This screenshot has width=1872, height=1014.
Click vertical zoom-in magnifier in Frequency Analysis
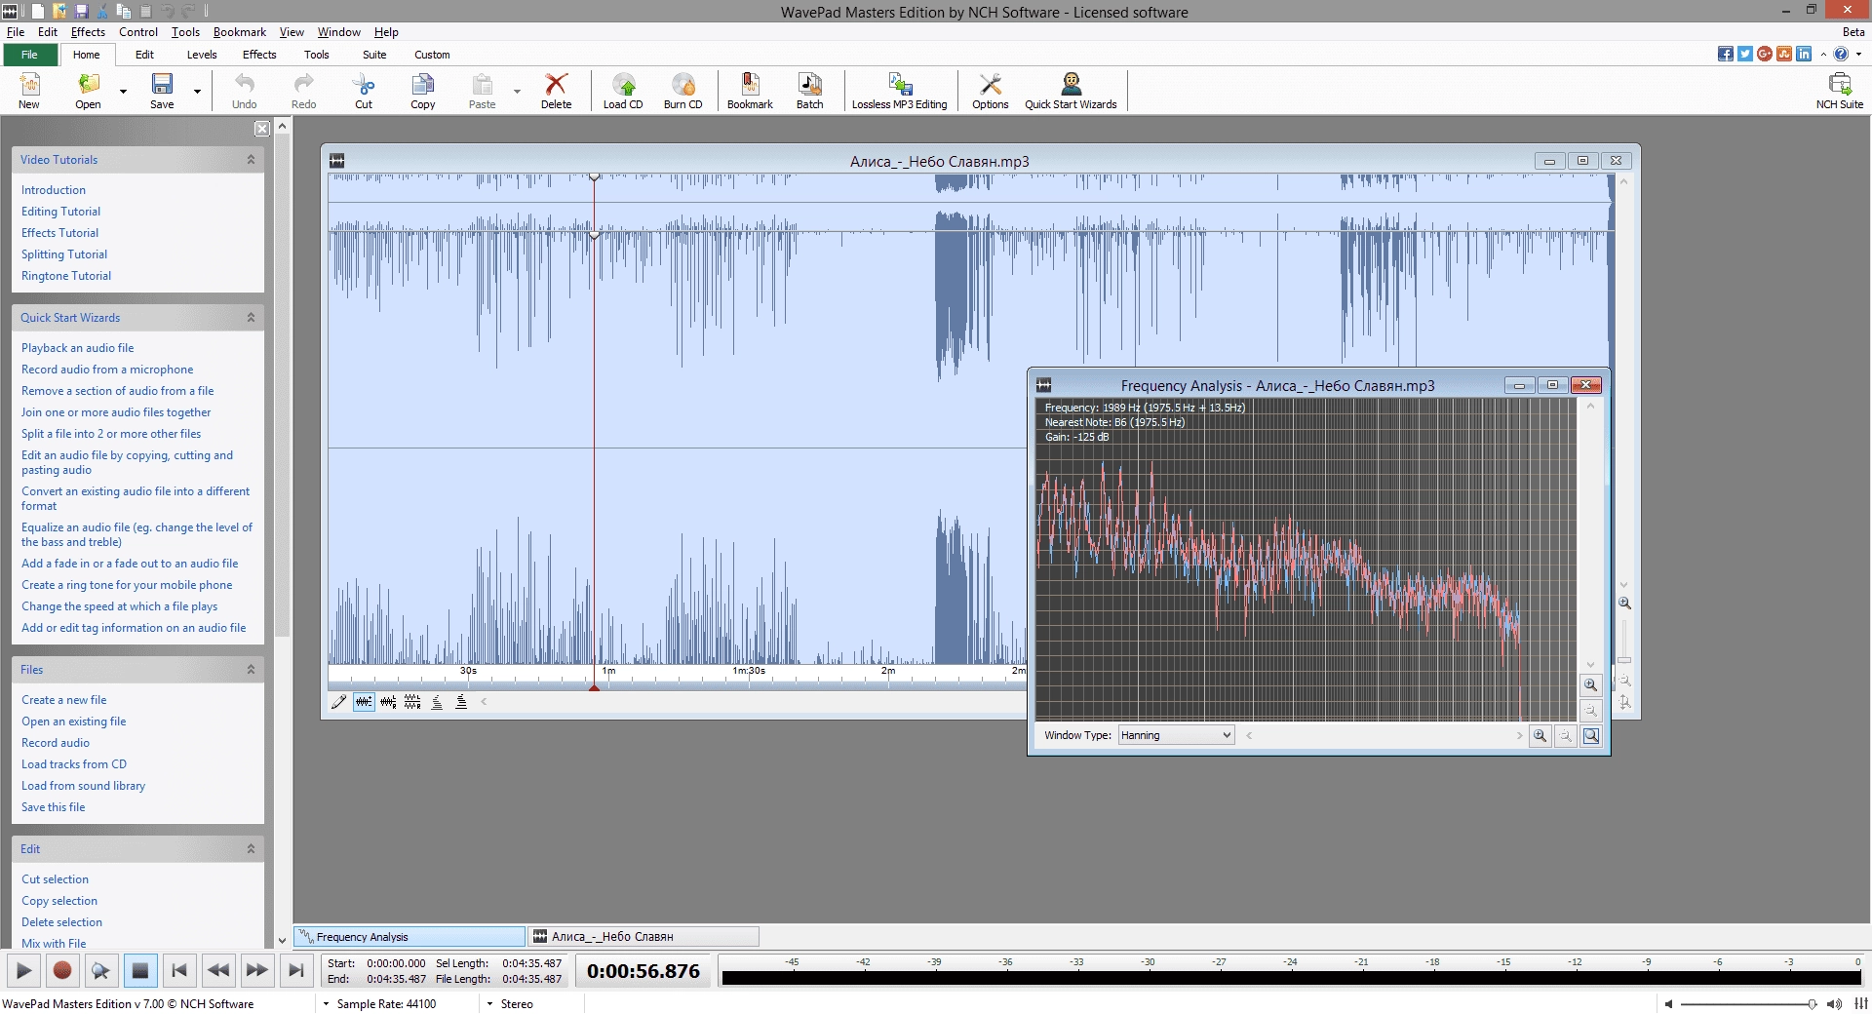click(1590, 685)
